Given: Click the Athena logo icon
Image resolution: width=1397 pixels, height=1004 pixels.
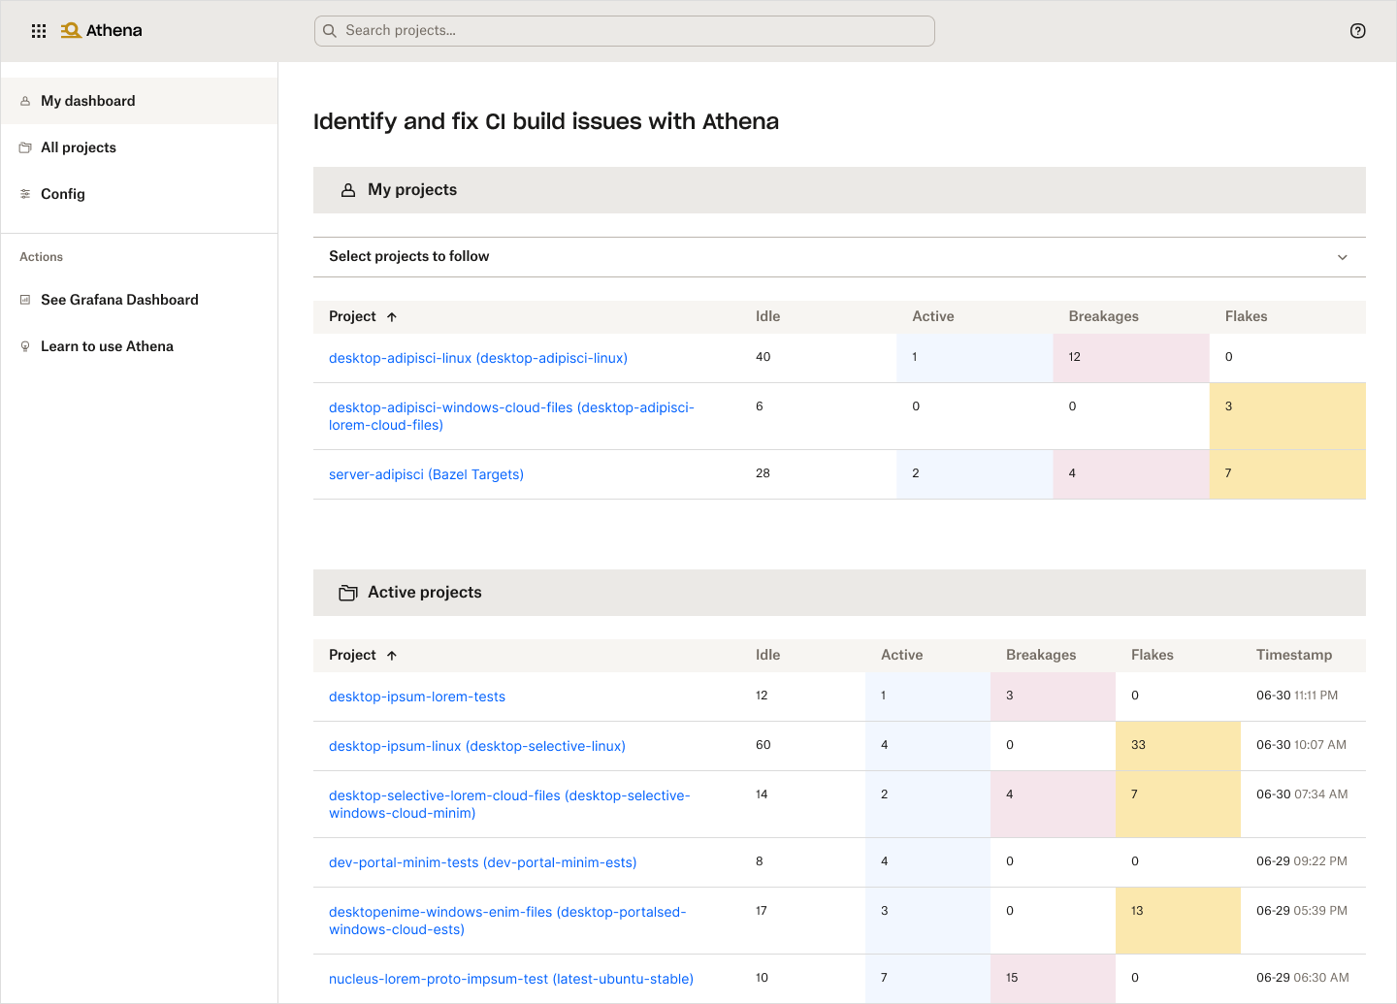Looking at the screenshot, I should pos(71,31).
